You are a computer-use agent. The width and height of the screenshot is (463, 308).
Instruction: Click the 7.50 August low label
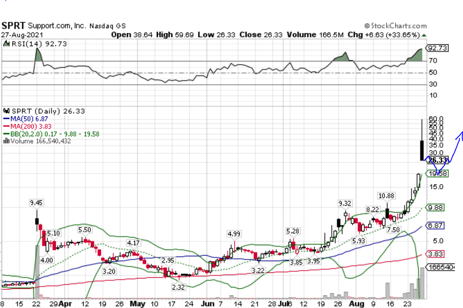[393, 230]
